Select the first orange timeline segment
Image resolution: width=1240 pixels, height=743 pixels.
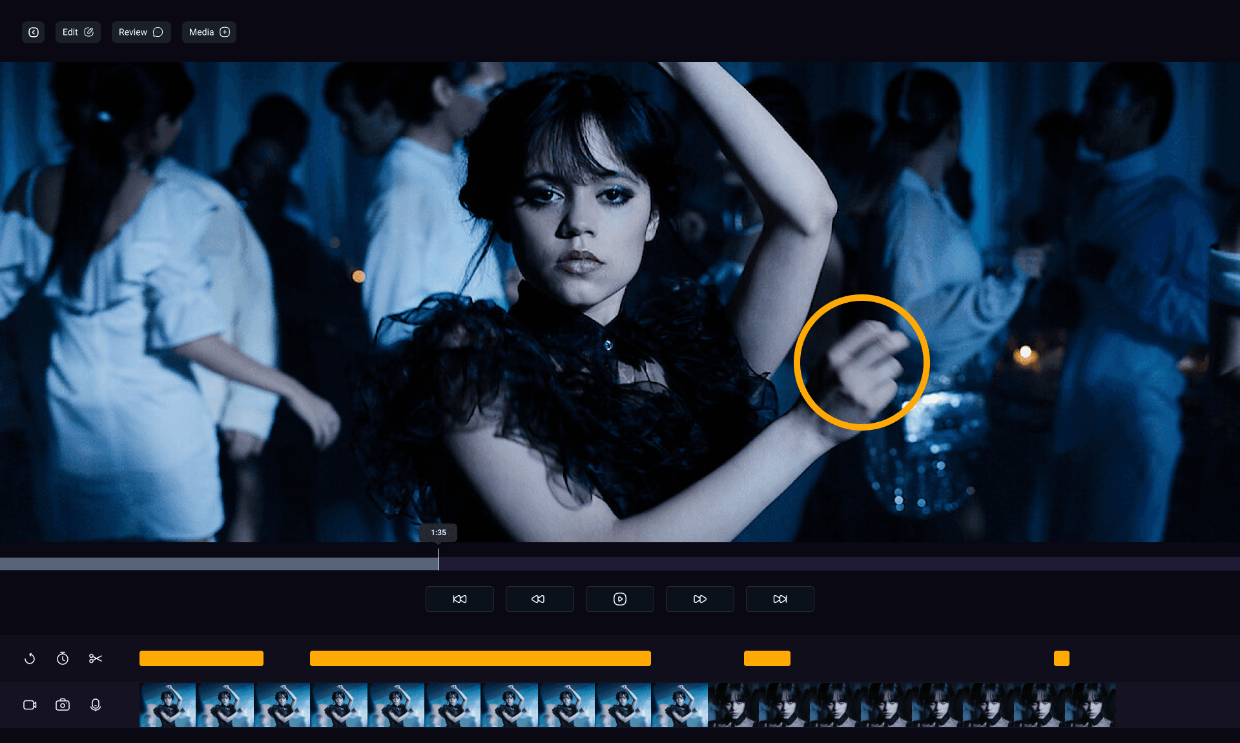pos(201,658)
